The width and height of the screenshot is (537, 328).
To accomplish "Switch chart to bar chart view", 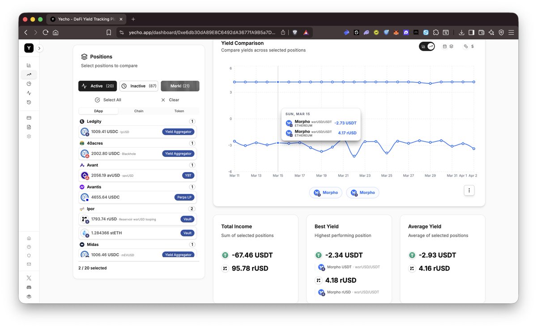I will 423,46.
